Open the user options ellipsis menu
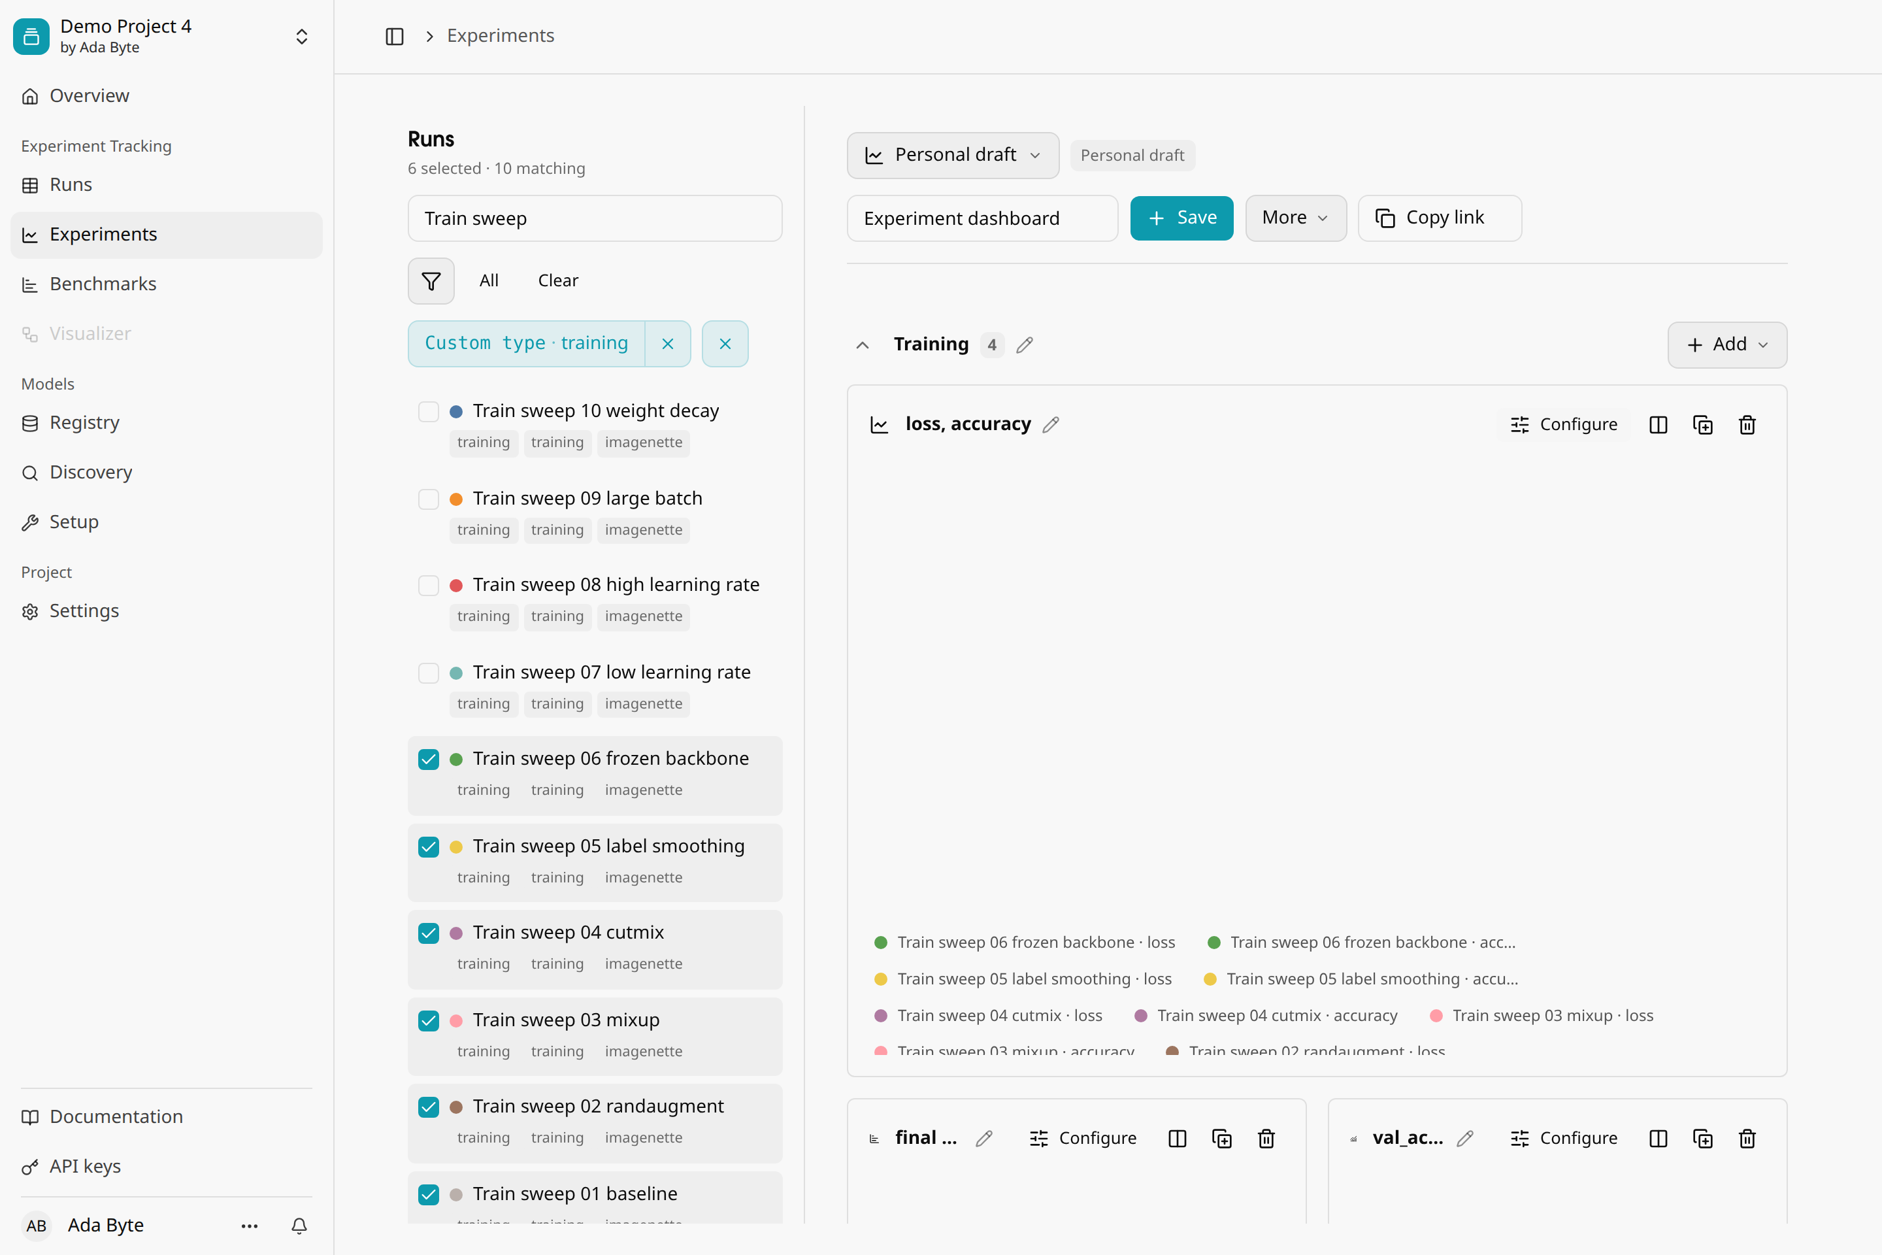The height and width of the screenshot is (1255, 1882). pyautogui.click(x=250, y=1226)
